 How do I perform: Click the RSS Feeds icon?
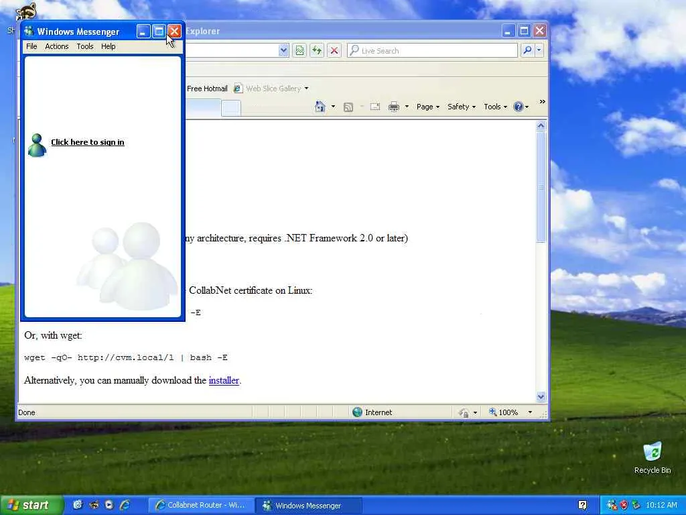click(x=348, y=107)
